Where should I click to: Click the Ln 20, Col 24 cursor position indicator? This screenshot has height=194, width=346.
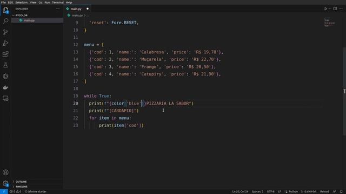click(x=240, y=192)
